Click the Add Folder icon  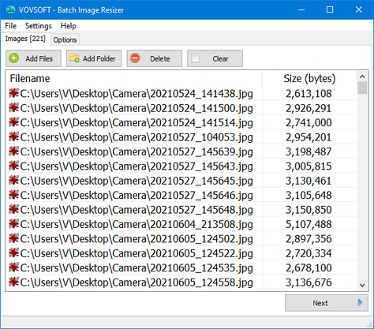(x=74, y=58)
